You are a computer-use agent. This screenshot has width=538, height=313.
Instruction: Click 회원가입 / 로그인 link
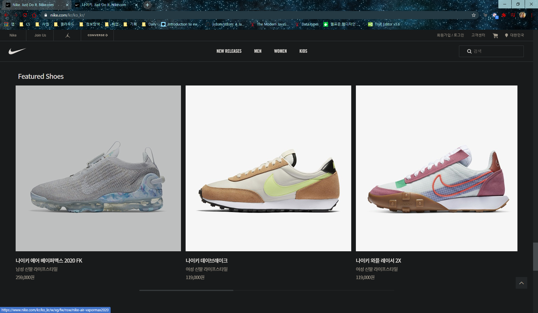[450, 35]
